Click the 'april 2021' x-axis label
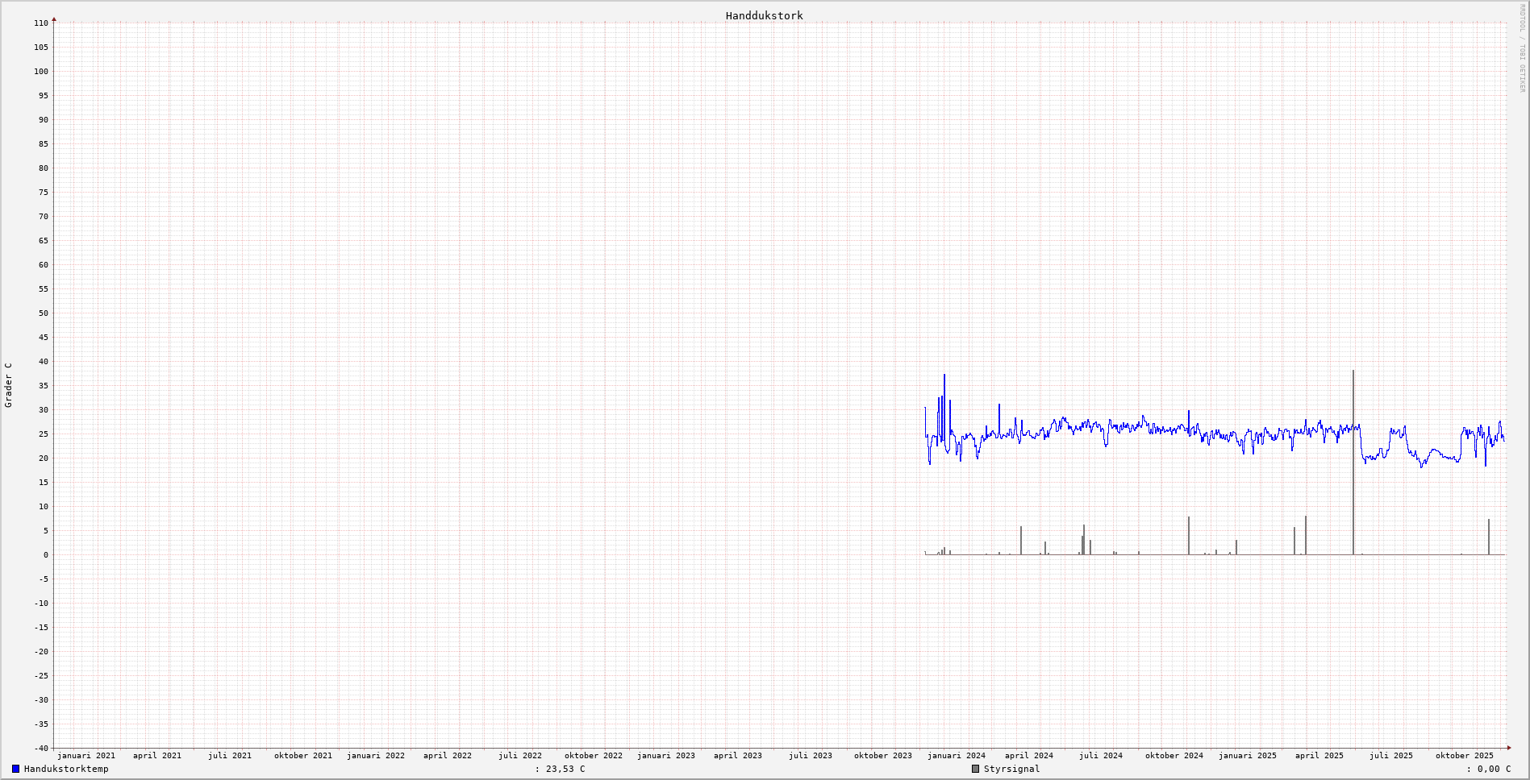 (x=157, y=756)
